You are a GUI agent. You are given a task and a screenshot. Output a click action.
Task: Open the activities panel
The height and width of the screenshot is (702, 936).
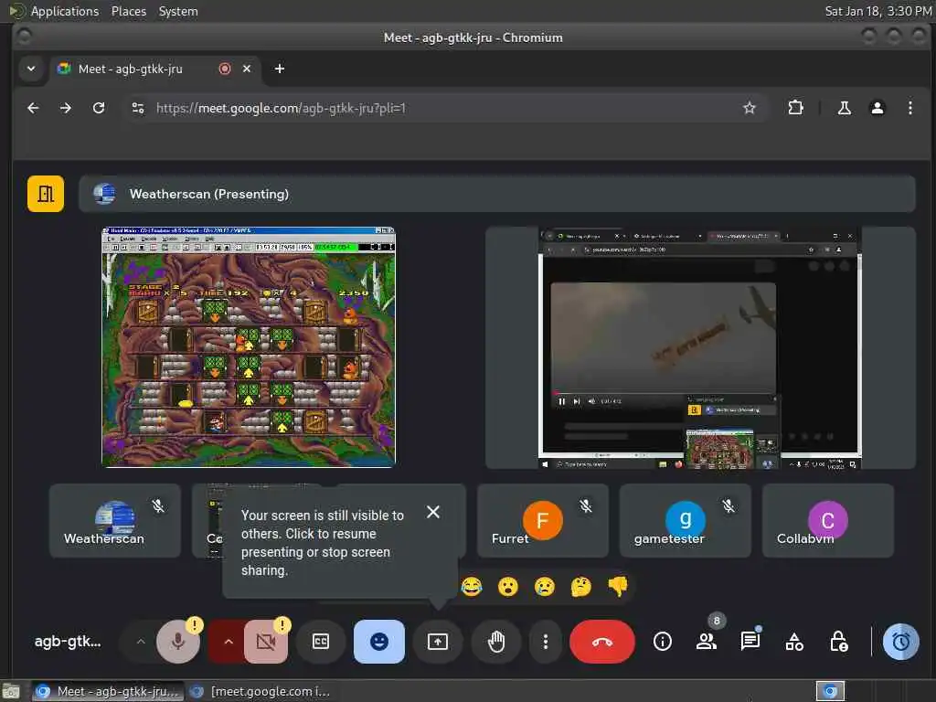tap(794, 642)
